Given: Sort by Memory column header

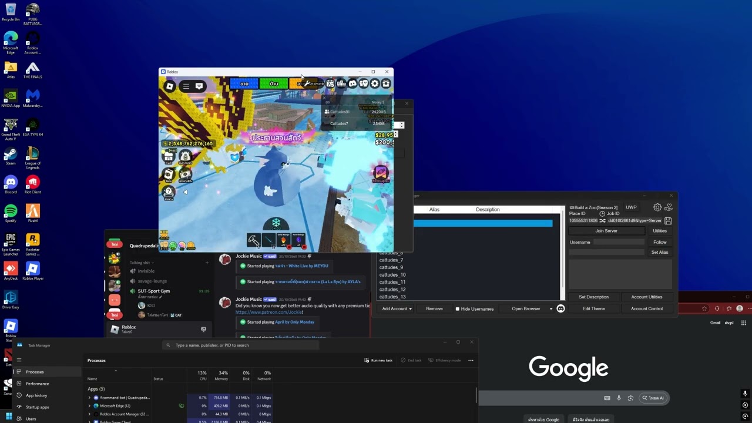Looking at the screenshot, I should pos(221,375).
